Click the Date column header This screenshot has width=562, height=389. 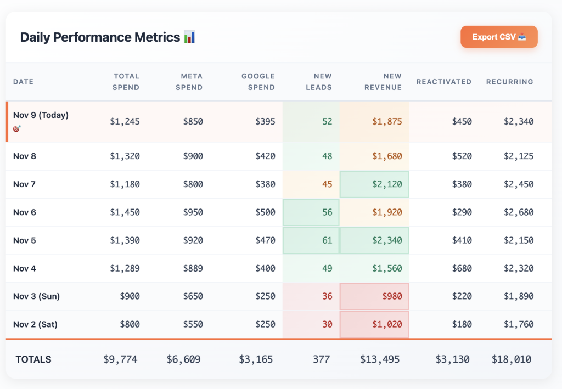[x=23, y=82]
